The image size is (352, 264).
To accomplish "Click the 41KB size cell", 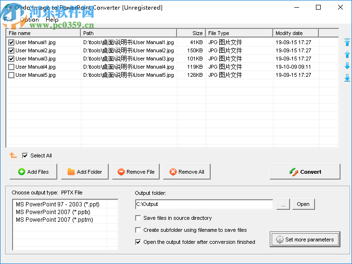I will tap(196, 42).
